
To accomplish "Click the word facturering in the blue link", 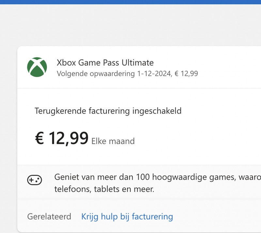I will tap(152, 216).
